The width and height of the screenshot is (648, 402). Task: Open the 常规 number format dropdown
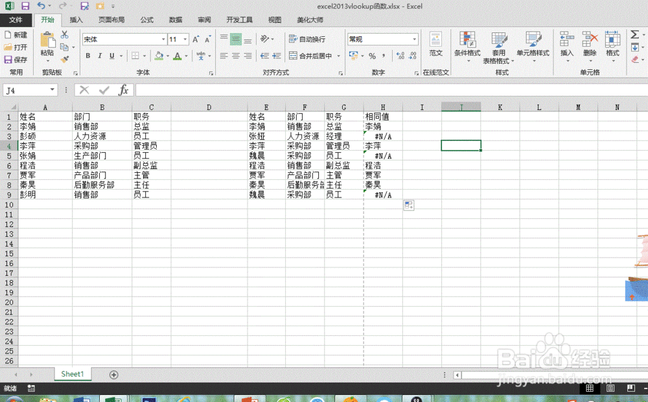(x=415, y=39)
